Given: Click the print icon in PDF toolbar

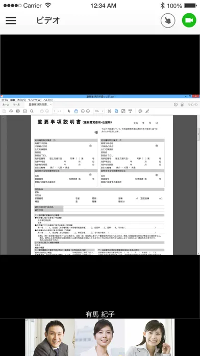Looking at the screenshot, I should click(18, 111).
